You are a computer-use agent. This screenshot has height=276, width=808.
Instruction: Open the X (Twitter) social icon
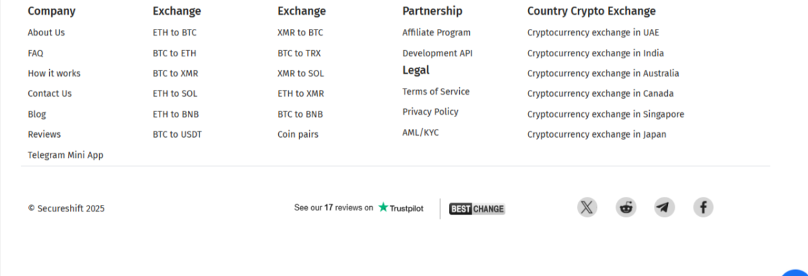pyautogui.click(x=587, y=207)
